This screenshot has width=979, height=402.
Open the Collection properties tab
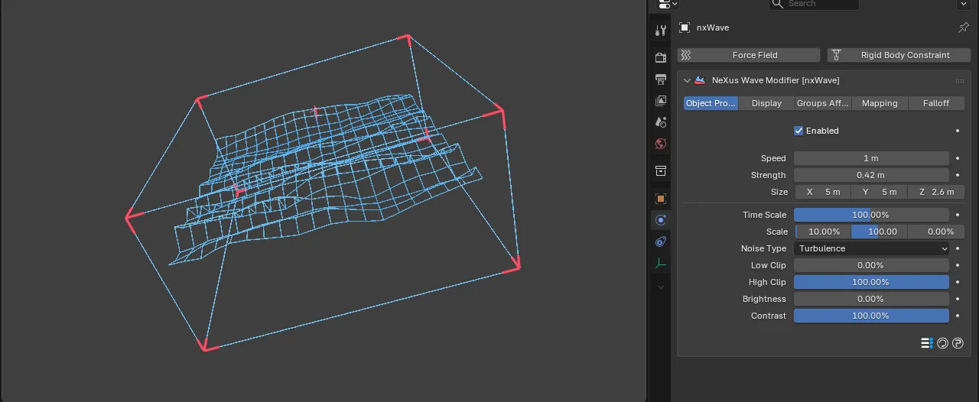(661, 170)
